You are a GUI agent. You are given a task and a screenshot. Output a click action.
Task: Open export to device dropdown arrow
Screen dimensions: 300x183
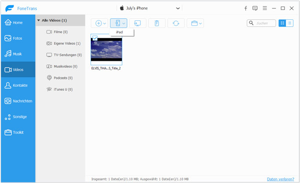tap(124, 23)
